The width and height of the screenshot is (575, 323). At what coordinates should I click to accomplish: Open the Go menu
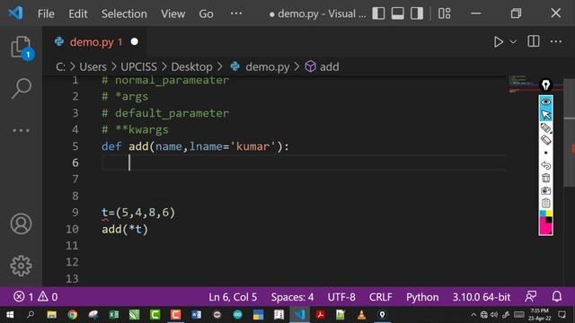click(206, 13)
